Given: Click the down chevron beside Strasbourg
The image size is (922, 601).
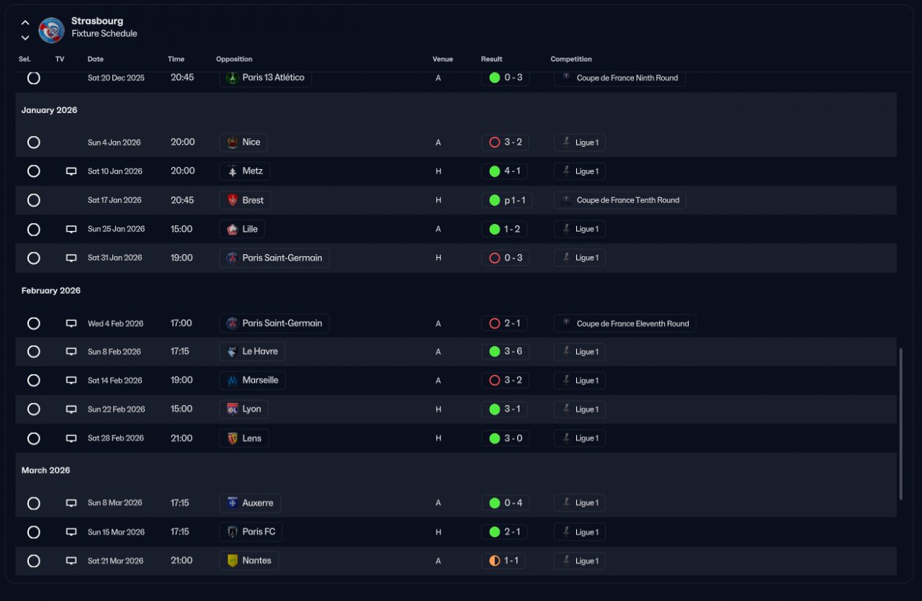Looking at the screenshot, I should pos(25,37).
